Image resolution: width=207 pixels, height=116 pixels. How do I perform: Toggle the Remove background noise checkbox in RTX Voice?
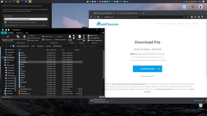5,22
